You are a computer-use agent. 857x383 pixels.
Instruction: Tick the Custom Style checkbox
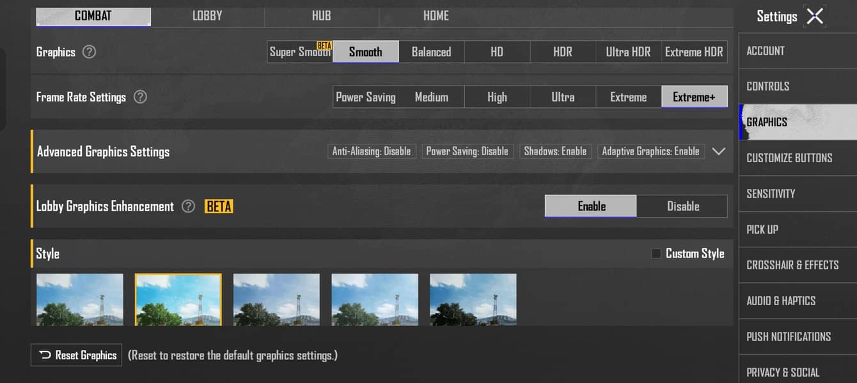pos(656,253)
